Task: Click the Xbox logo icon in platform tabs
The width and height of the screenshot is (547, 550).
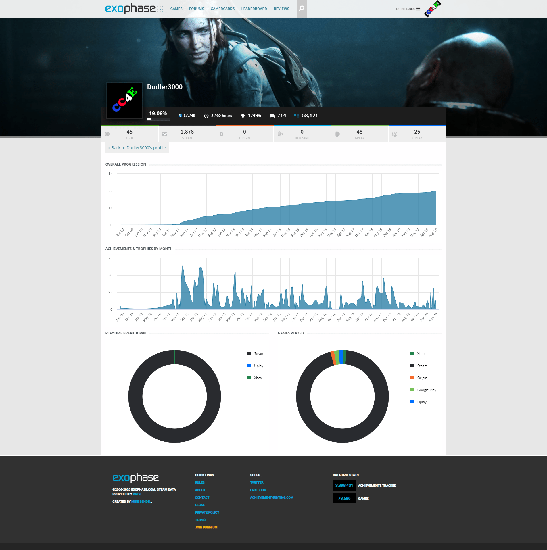Action: (x=107, y=134)
